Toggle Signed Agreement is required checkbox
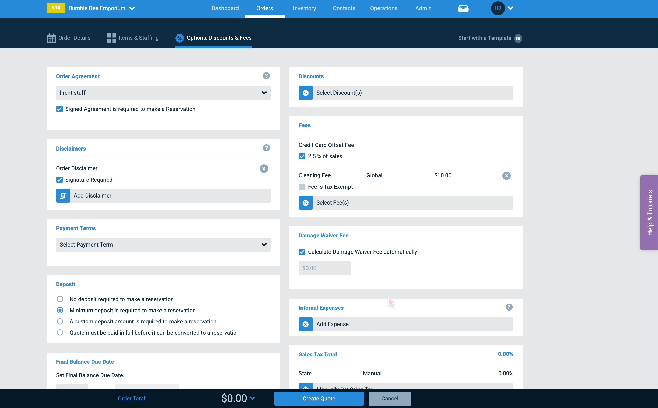658x408 pixels. 59,109
